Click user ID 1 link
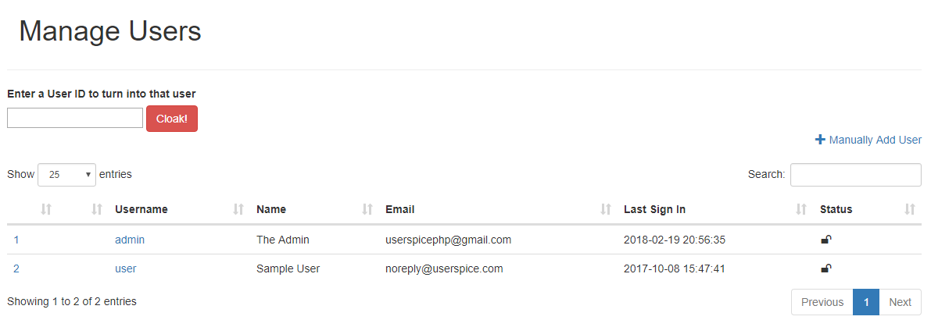The width and height of the screenshot is (931, 320). [16, 240]
